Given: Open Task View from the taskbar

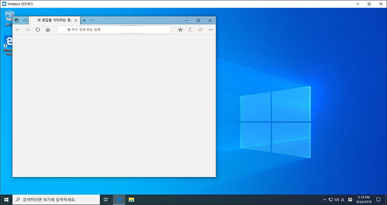Looking at the screenshot, I should pyautogui.click(x=106, y=200).
